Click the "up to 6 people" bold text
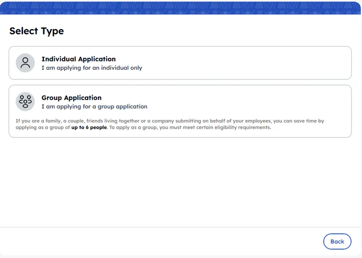This screenshot has width=362, height=258. [89, 128]
